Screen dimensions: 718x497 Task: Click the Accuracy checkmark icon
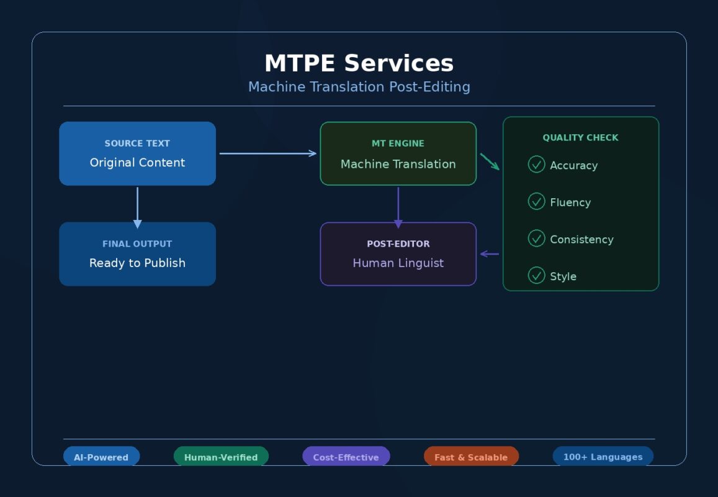[536, 165]
